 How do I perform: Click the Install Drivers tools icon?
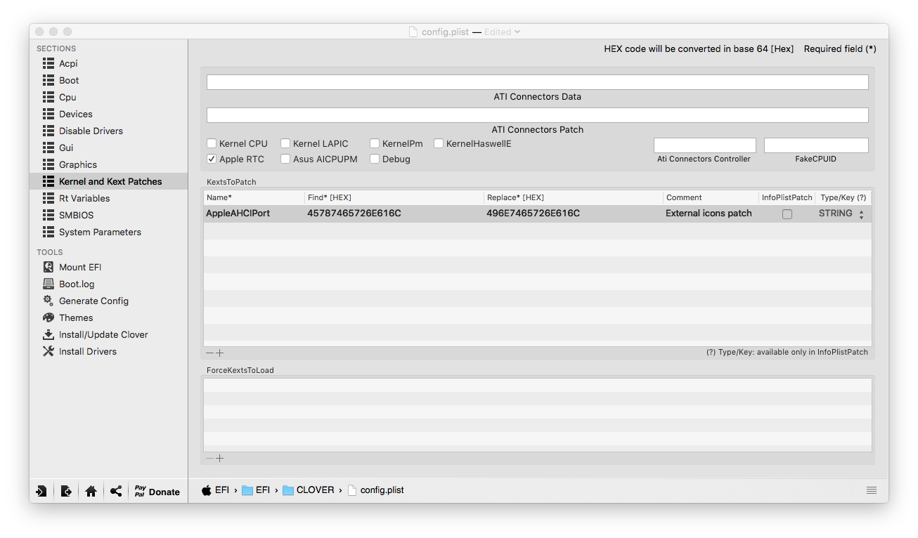point(49,351)
